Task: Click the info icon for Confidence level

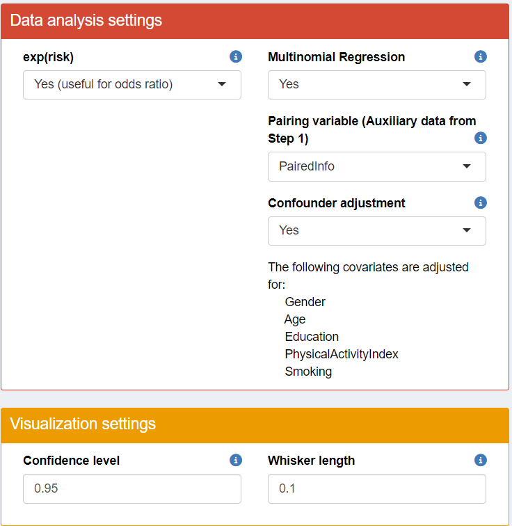Action: coord(235,460)
